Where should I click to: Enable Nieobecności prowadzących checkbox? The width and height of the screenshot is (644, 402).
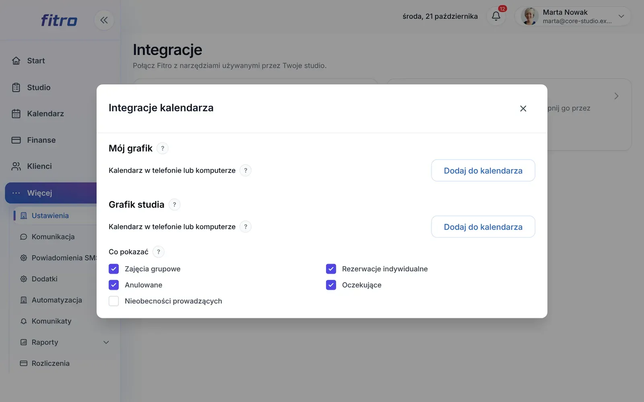(114, 301)
